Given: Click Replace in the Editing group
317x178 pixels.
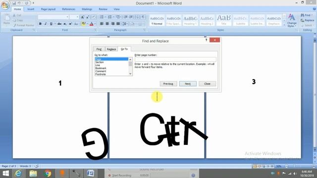Looking at the screenshot, I should (307, 20).
